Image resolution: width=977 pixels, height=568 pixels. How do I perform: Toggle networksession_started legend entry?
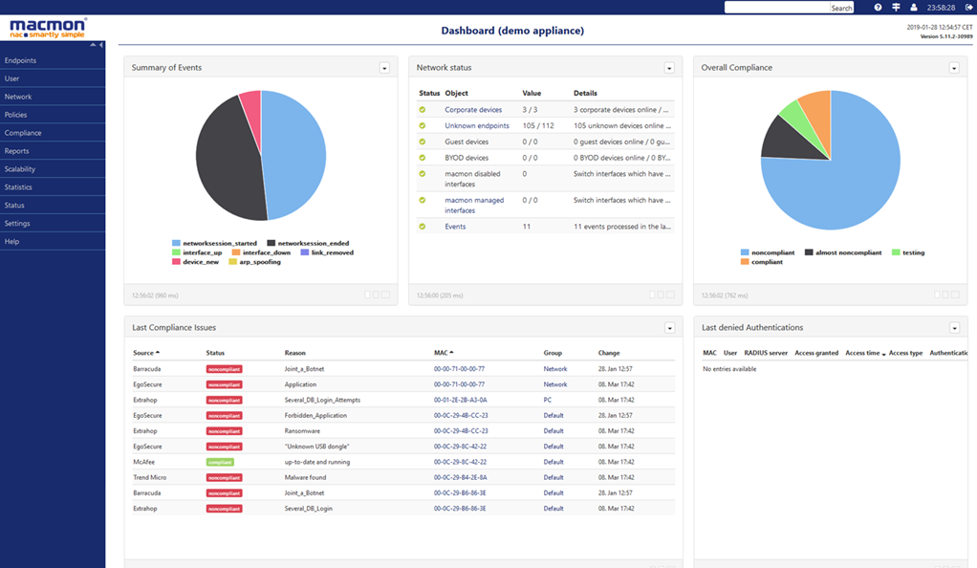[x=214, y=243]
